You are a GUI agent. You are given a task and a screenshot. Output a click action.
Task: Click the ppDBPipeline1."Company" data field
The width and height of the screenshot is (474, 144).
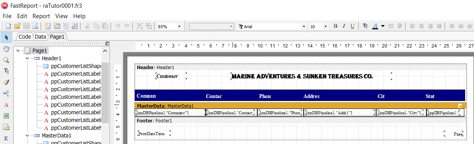[x=171, y=113]
